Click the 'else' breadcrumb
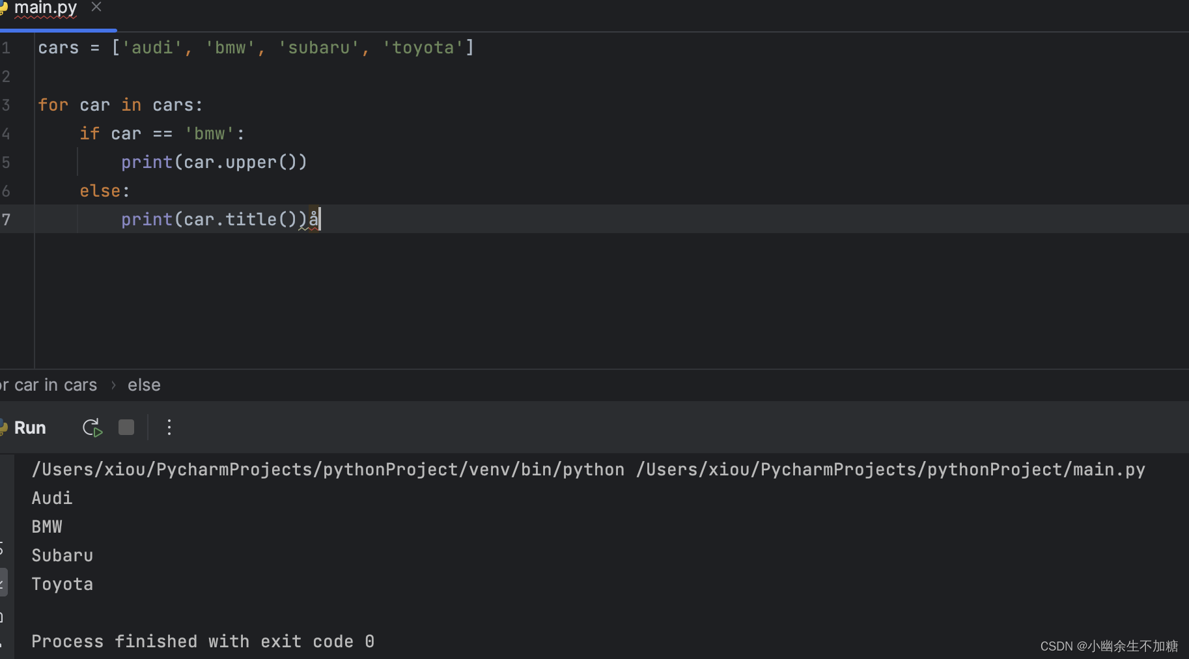This screenshot has height=659, width=1189. (x=144, y=385)
